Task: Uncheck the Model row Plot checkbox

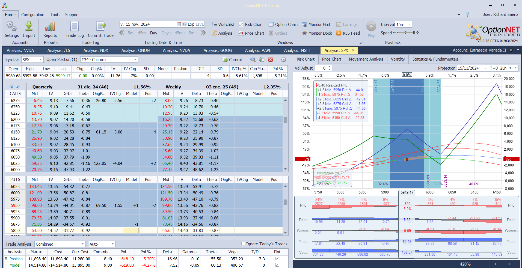Action: pos(277,265)
